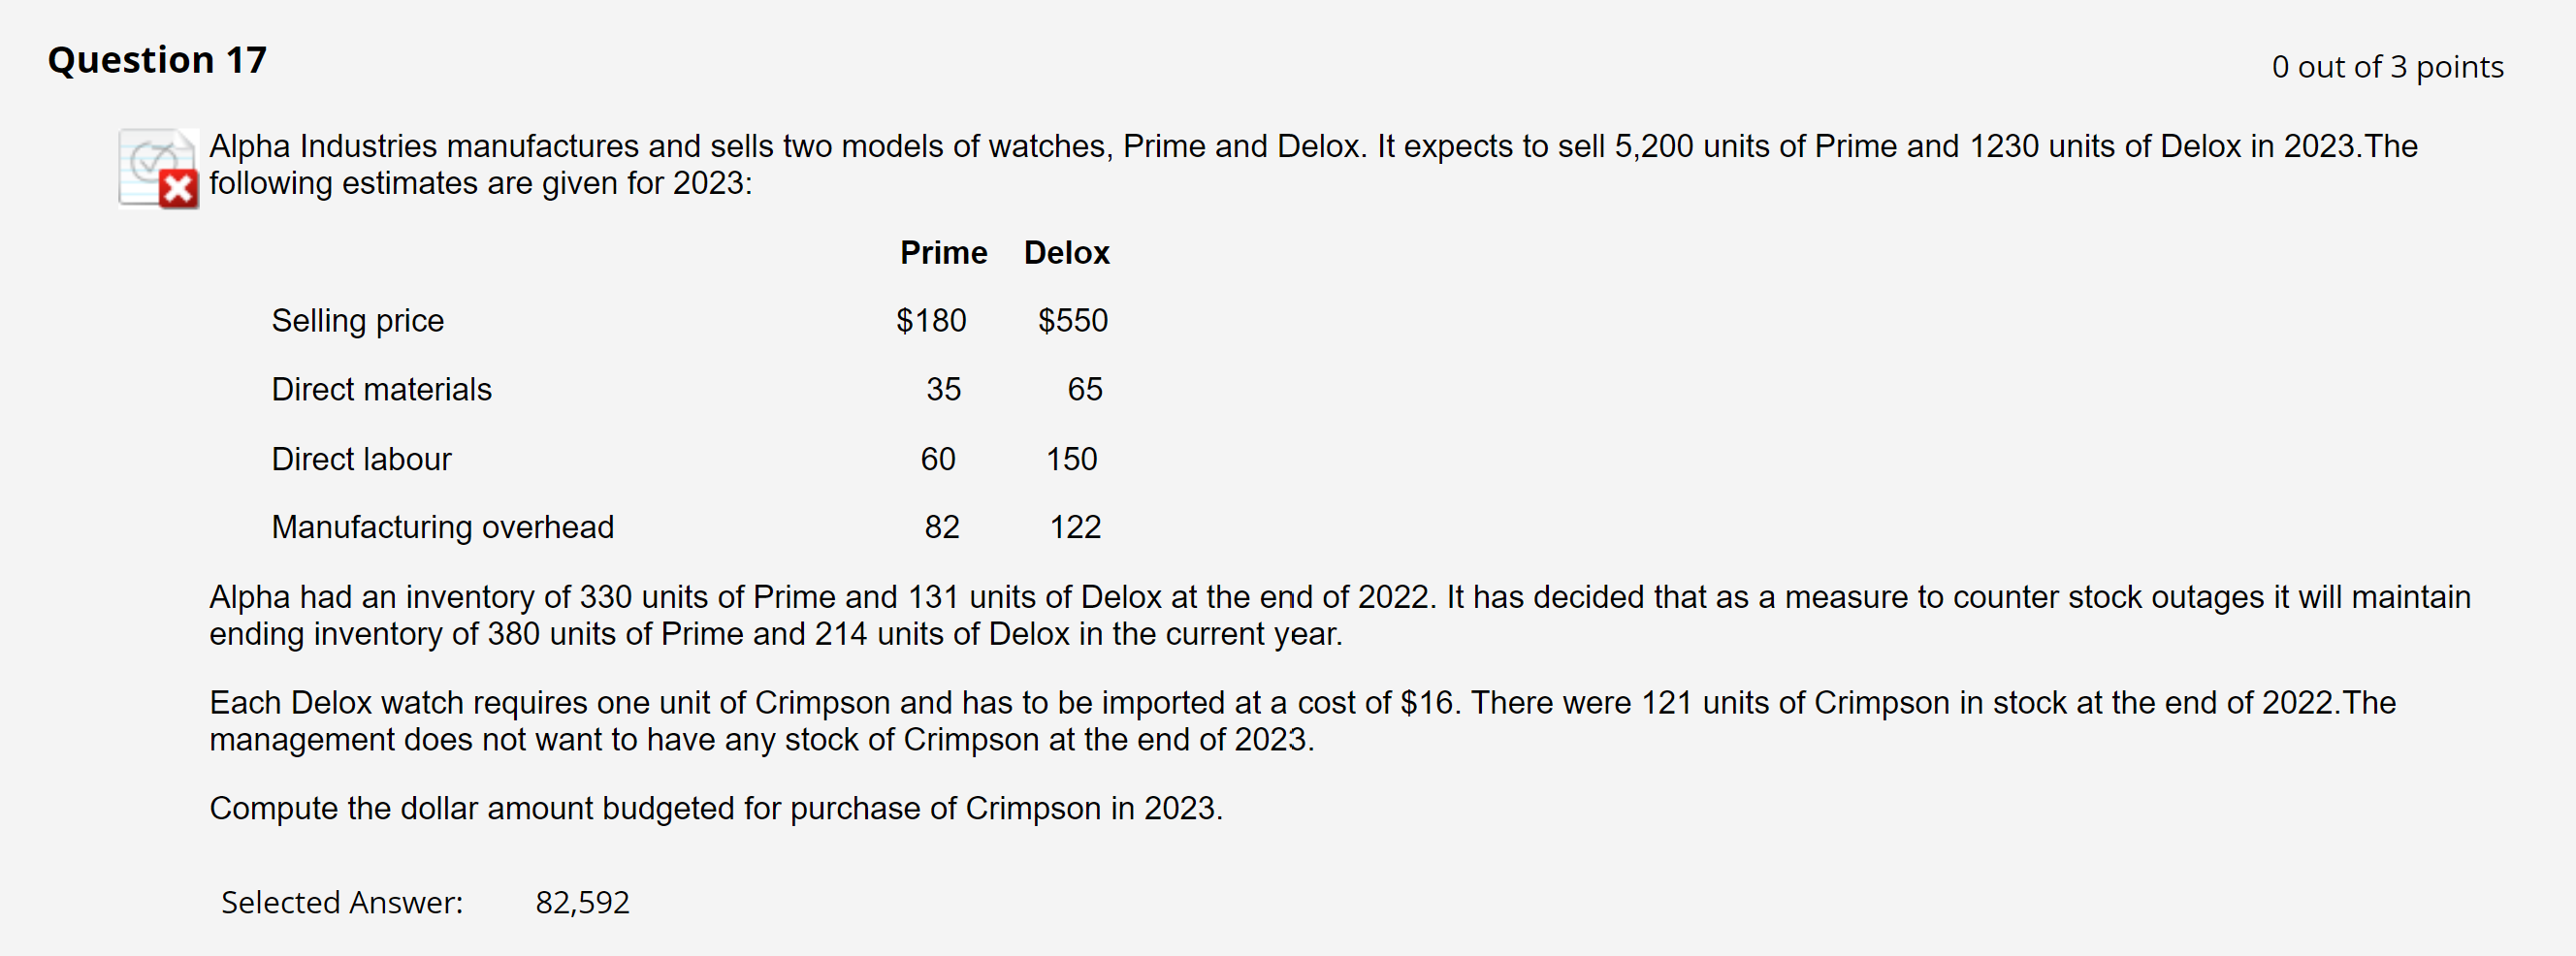Click the Question 17 heading
Screen dimensions: 2576x956
pos(157,60)
